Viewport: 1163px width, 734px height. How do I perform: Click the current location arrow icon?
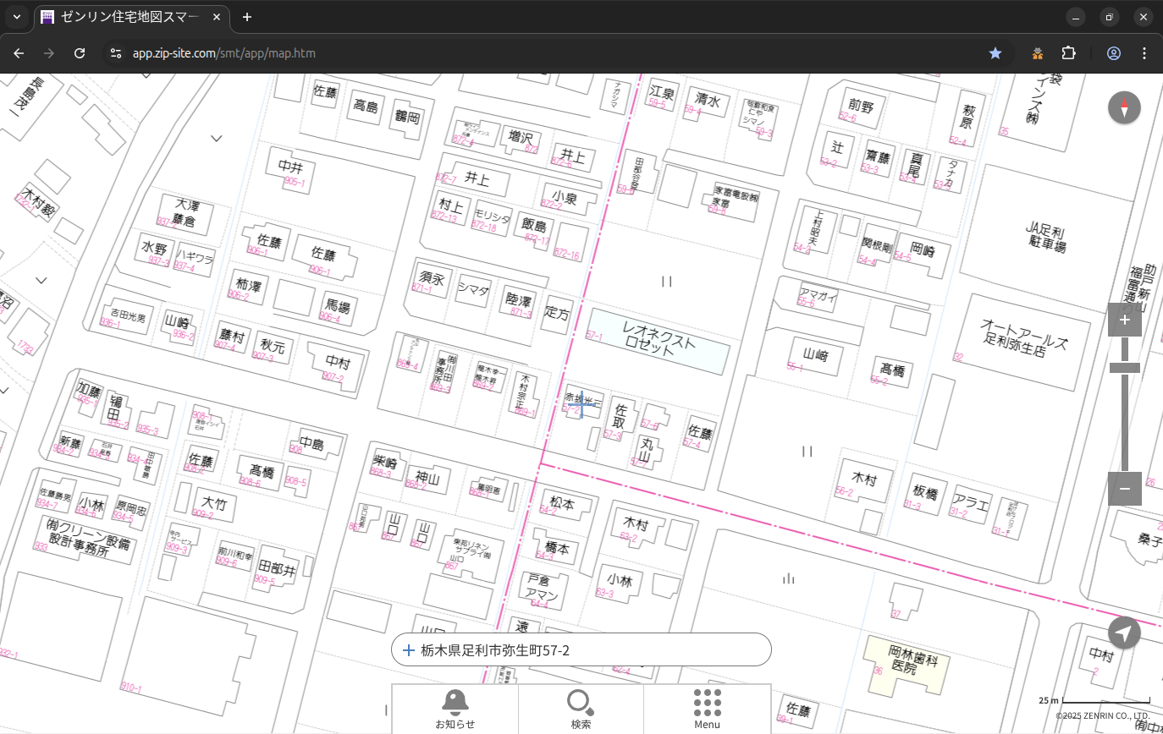coord(1124,633)
